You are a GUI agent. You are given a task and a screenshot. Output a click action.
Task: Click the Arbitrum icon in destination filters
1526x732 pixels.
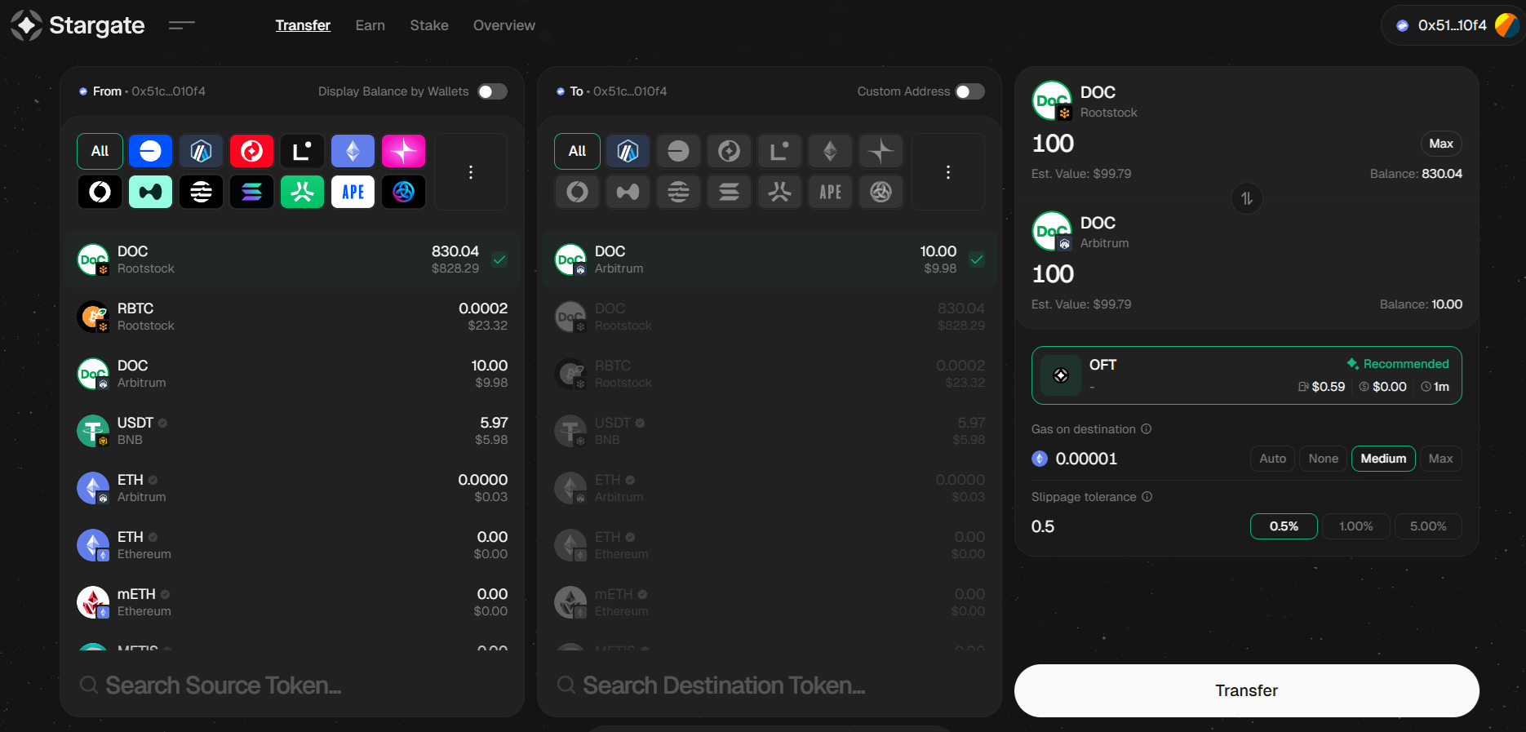(x=628, y=151)
